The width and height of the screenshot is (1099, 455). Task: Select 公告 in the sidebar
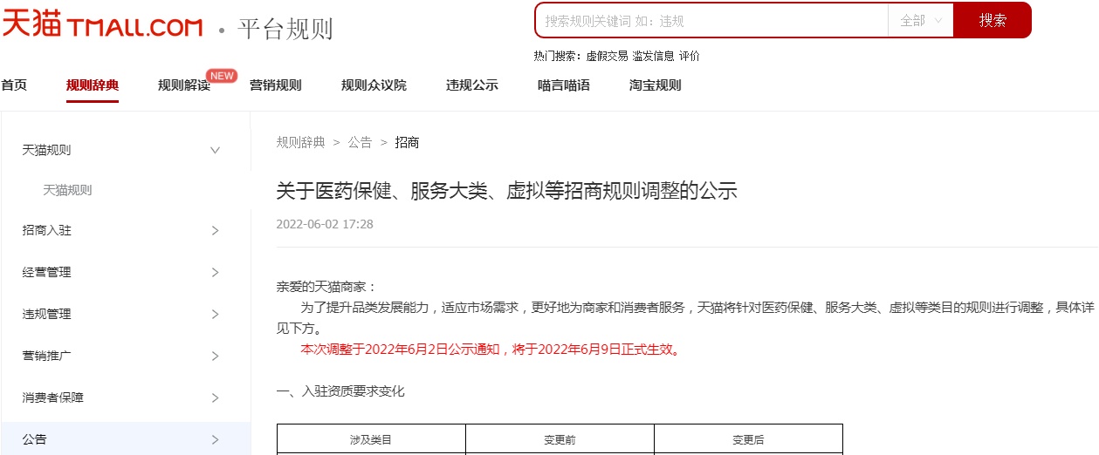pyautogui.click(x=35, y=439)
